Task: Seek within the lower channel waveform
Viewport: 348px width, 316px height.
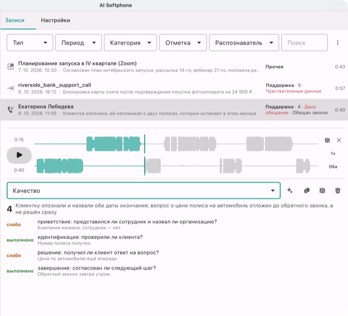Action: coord(176,166)
